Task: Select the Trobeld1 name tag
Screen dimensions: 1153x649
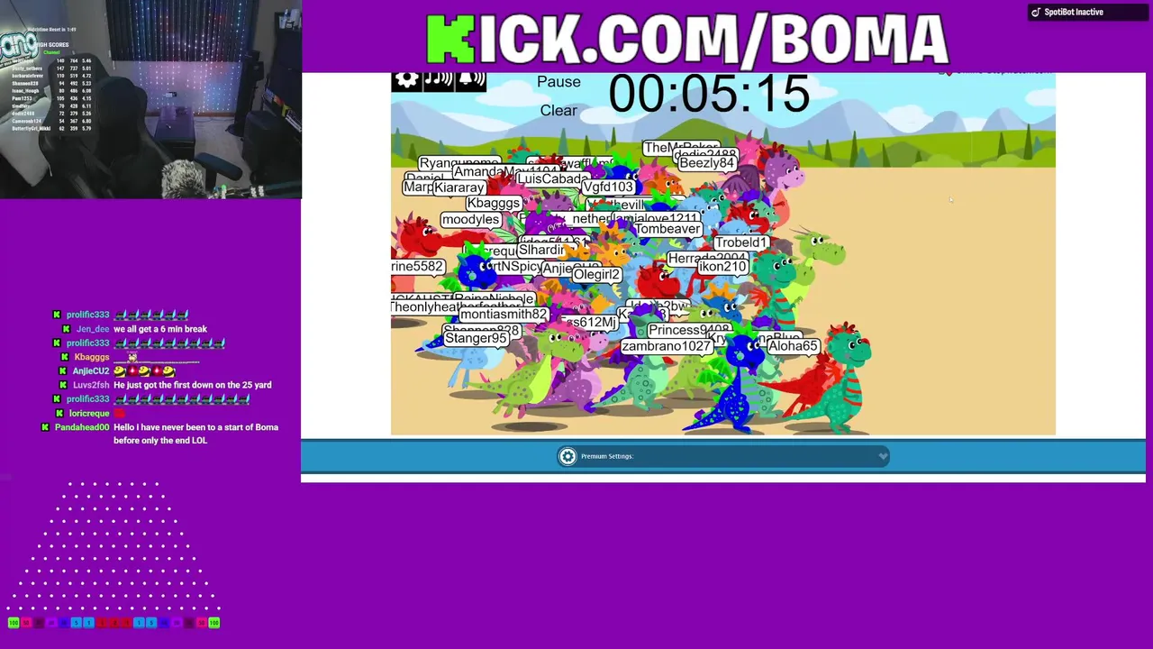Action: click(741, 242)
